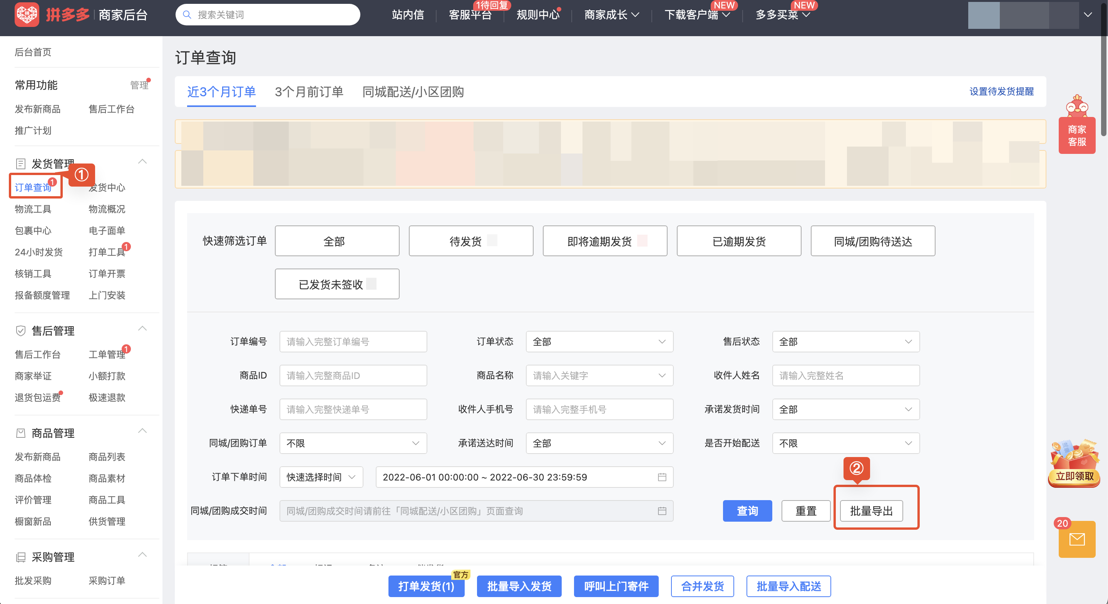Open 发货中心 in sidebar
The width and height of the screenshot is (1108, 604).
pos(107,187)
